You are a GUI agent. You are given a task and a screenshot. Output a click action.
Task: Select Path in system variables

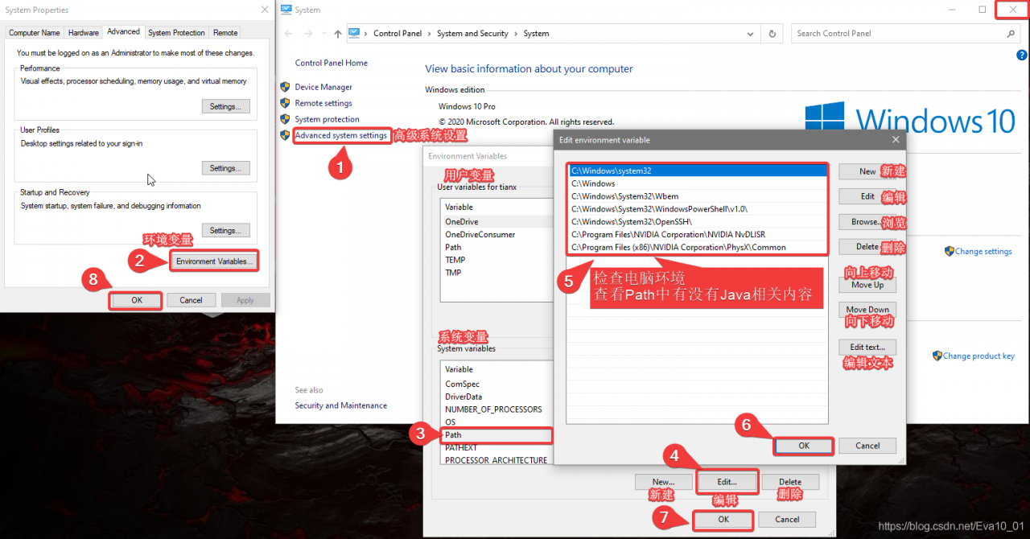[497, 435]
